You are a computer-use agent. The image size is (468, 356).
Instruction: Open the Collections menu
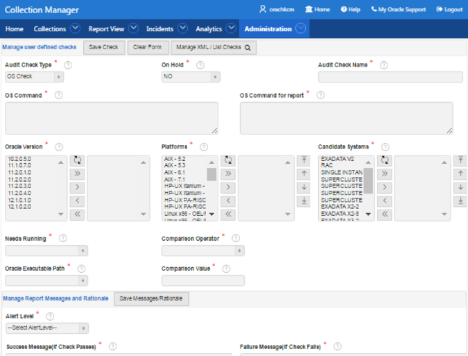point(50,29)
